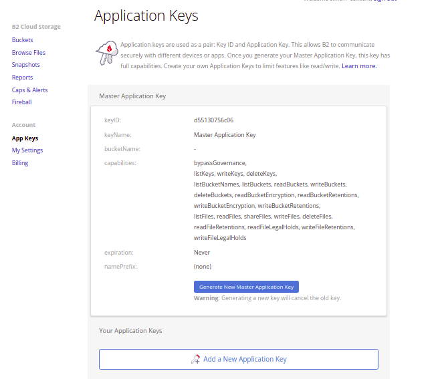Viewport: 440px width, 379px height.
Task: Click the key icon in Add Key button
Action: [195, 359]
